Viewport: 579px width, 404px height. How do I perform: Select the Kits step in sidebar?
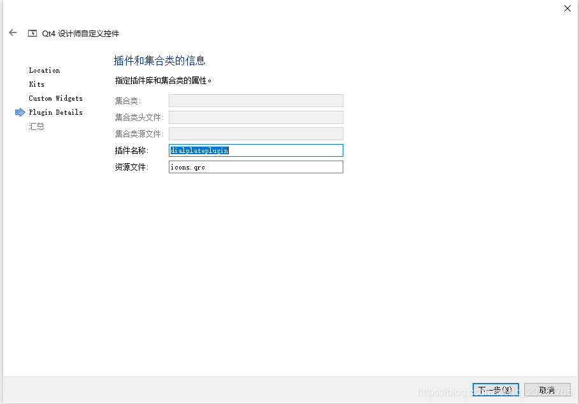click(36, 84)
